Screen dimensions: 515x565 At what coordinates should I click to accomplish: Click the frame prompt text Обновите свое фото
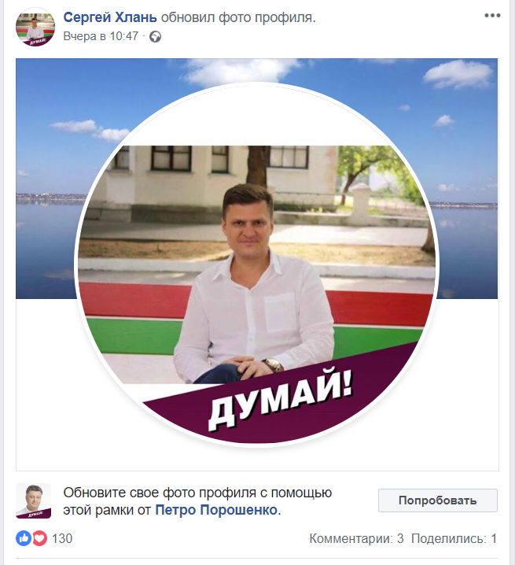point(197,501)
